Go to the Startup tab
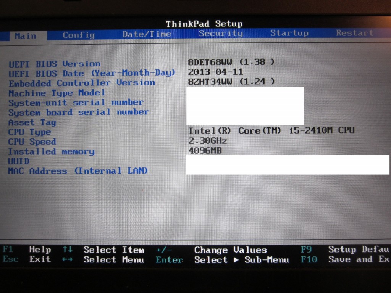 289,33
